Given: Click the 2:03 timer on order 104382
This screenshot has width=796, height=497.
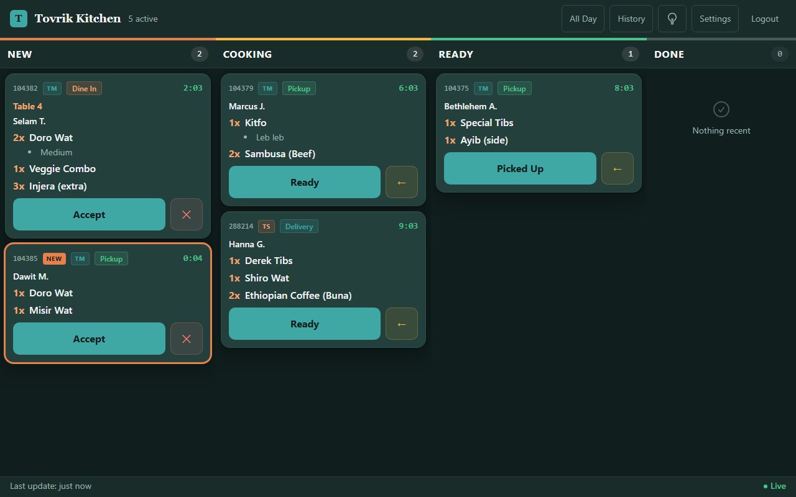Looking at the screenshot, I should pos(193,88).
